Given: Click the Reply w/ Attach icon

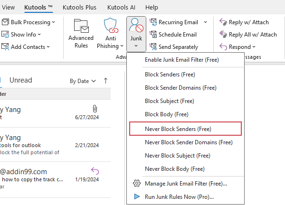Looking at the screenshot, I should pyautogui.click(x=223, y=22).
